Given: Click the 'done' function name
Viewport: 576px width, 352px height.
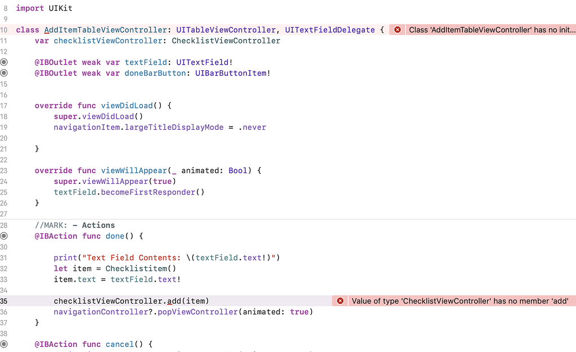Looking at the screenshot, I should coord(115,236).
